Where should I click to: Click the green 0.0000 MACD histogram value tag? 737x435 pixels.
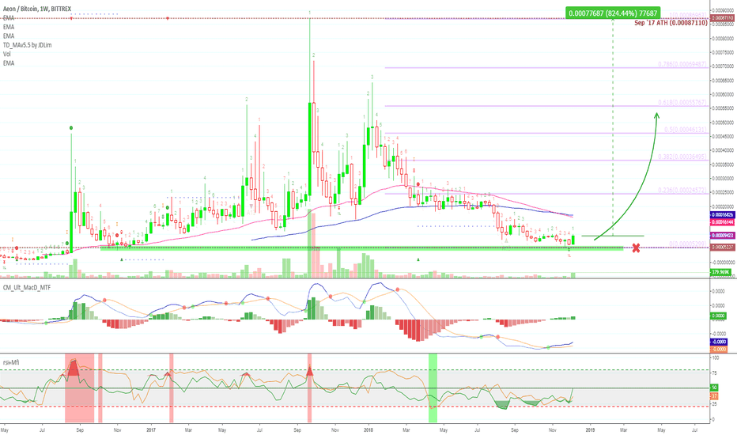click(718, 316)
